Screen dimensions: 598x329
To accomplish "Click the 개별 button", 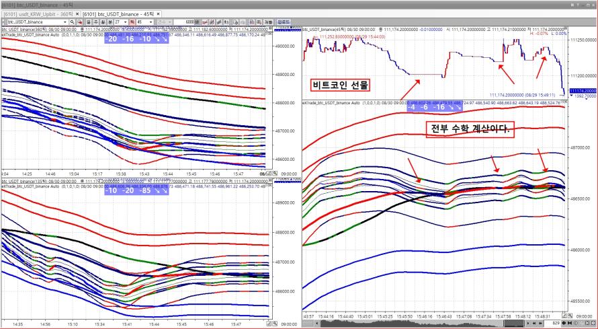I will pyautogui.click(x=269, y=22).
